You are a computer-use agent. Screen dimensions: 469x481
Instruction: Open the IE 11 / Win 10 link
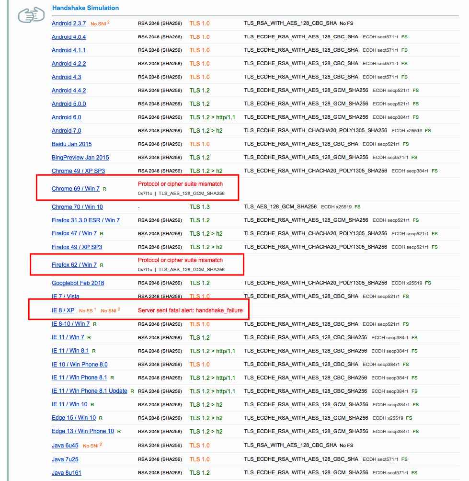[x=69, y=405]
